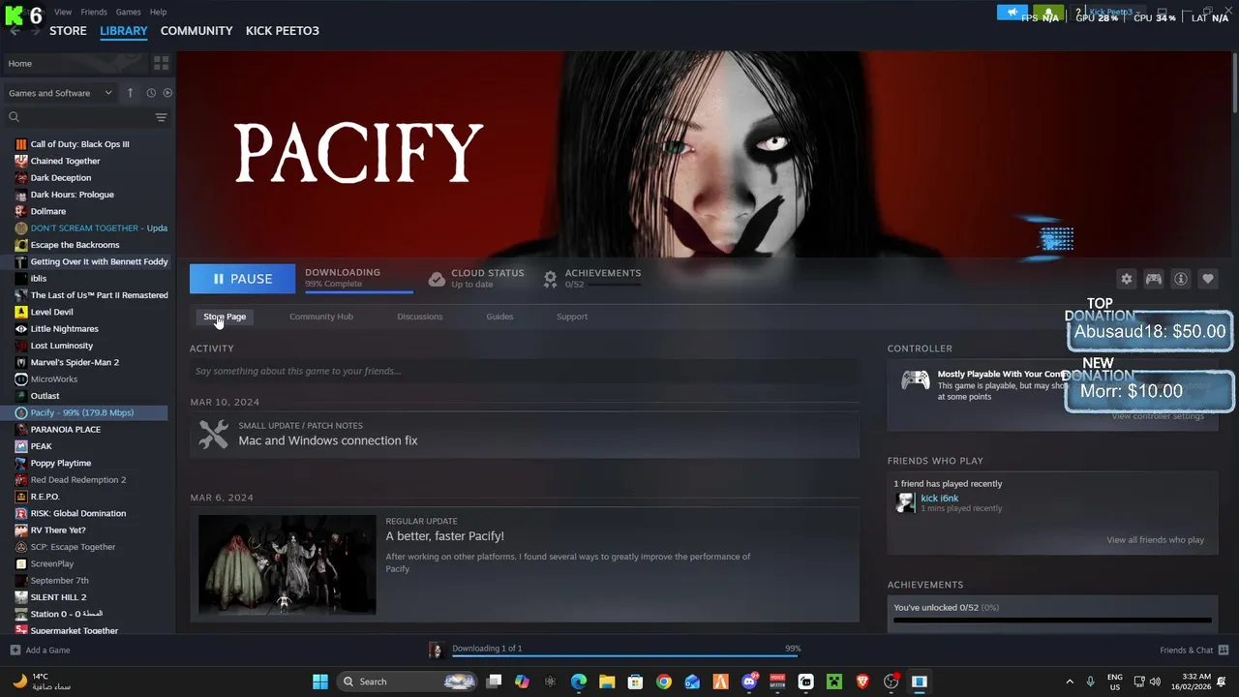Click Add a Game button
The height and width of the screenshot is (697, 1239).
coord(40,651)
